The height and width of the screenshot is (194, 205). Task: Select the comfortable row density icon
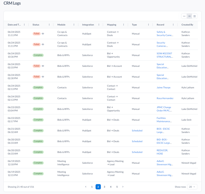pos(195,16)
